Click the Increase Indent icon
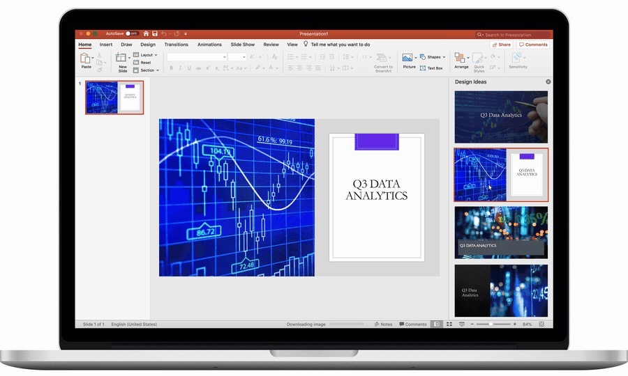628x376 pixels. (331, 56)
